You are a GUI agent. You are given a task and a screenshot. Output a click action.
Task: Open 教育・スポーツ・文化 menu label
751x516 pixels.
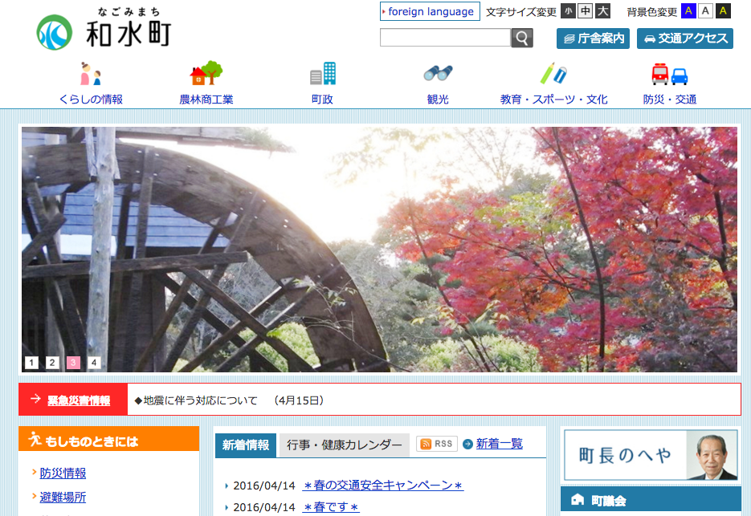553,99
